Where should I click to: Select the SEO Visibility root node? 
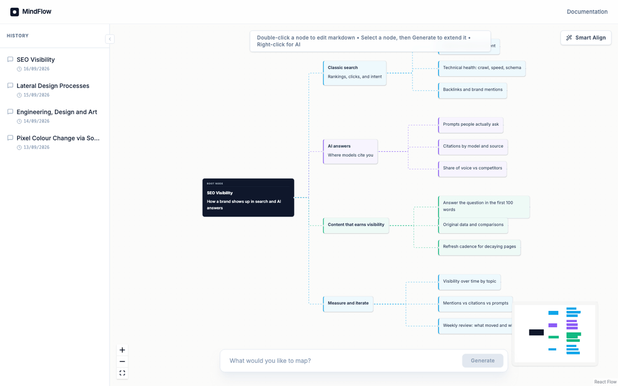[x=248, y=198]
